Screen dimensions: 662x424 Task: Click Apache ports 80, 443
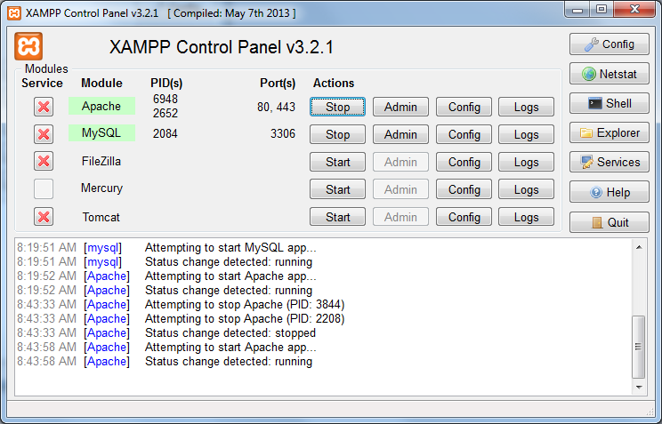pos(276,107)
